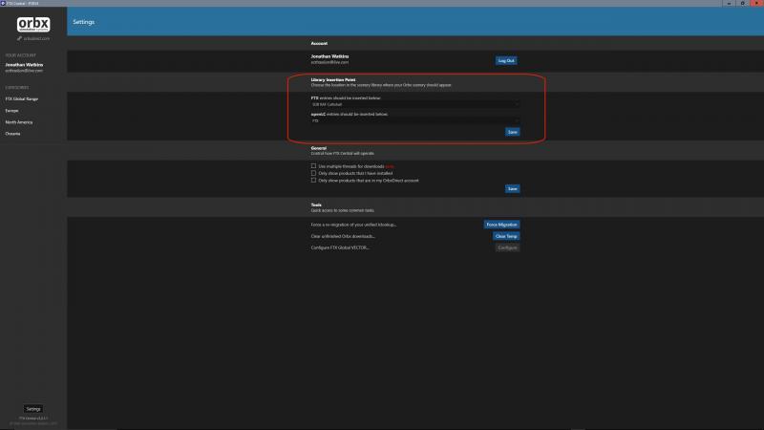
Task: Click the Settings button in sidebar
Action: coord(33,409)
